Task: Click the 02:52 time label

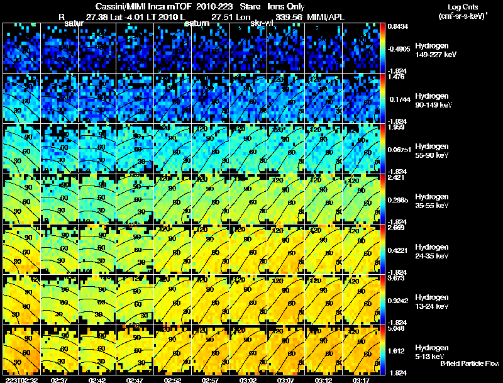Action: (x=172, y=380)
